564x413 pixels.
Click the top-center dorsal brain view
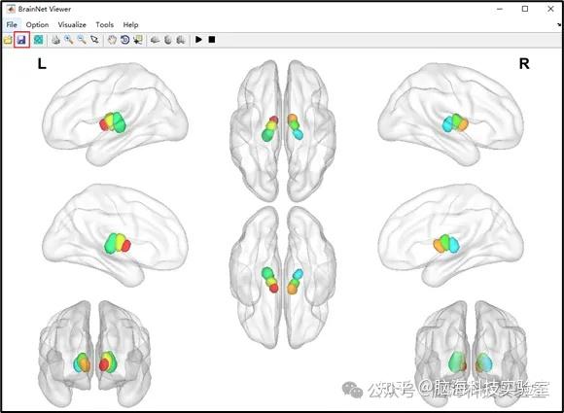click(283, 131)
